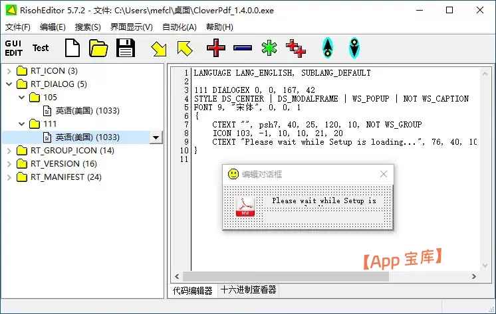Click the double red plus clone icon

point(295,48)
